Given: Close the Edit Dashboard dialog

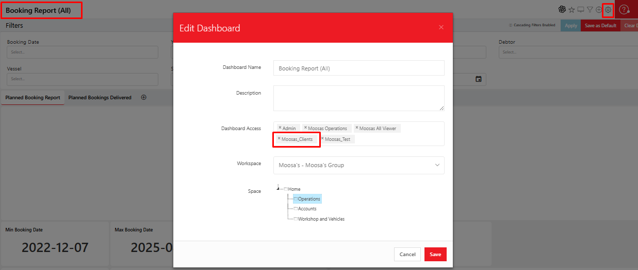Looking at the screenshot, I should [x=441, y=27].
